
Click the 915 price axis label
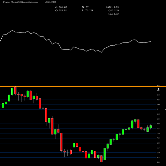coord(158,100)
